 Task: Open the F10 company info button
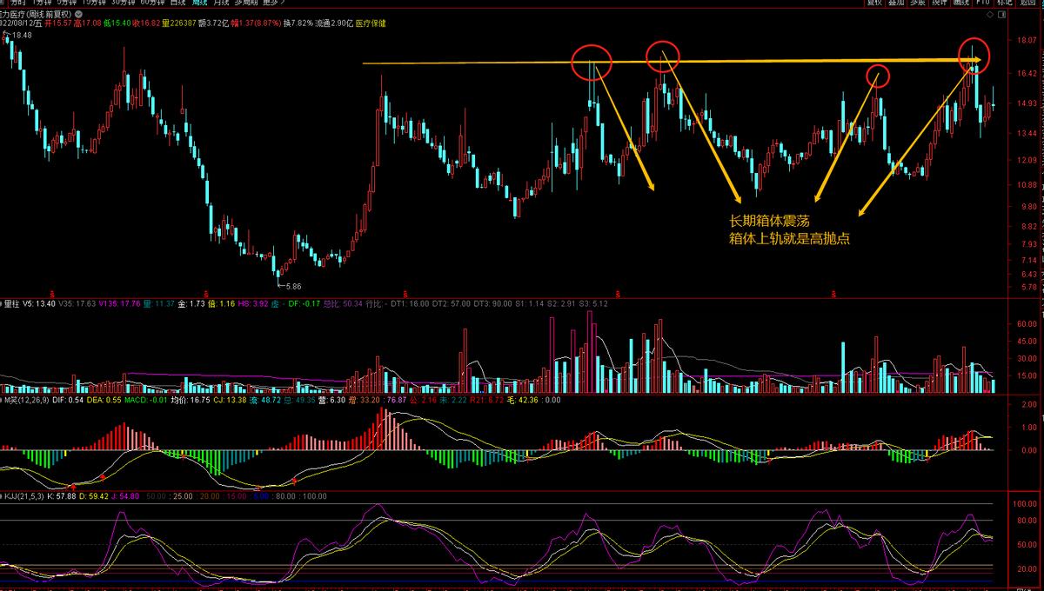pyautogui.click(x=983, y=3)
